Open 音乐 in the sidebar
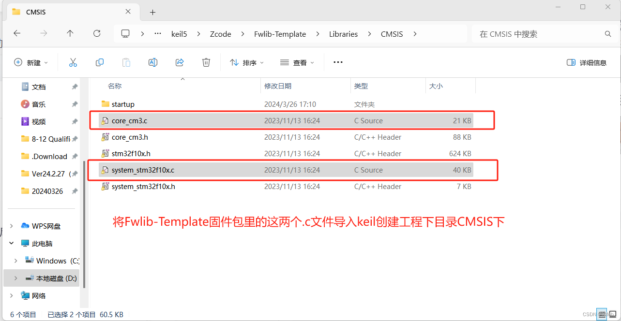Viewport: 621px width, 321px height. pos(39,104)
